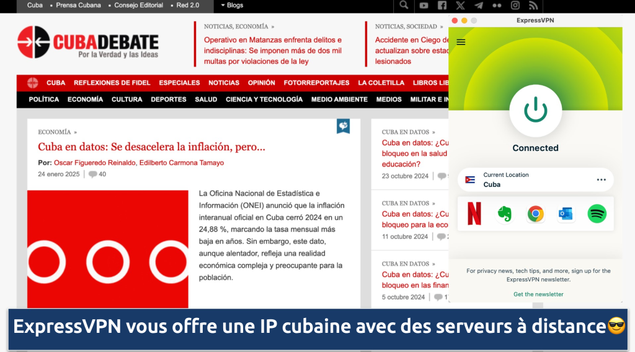This screenshot has height=352, width=635.
Task: Launch Chrome shortcut in ExpressVPN
Action: [x=535, y=214]
